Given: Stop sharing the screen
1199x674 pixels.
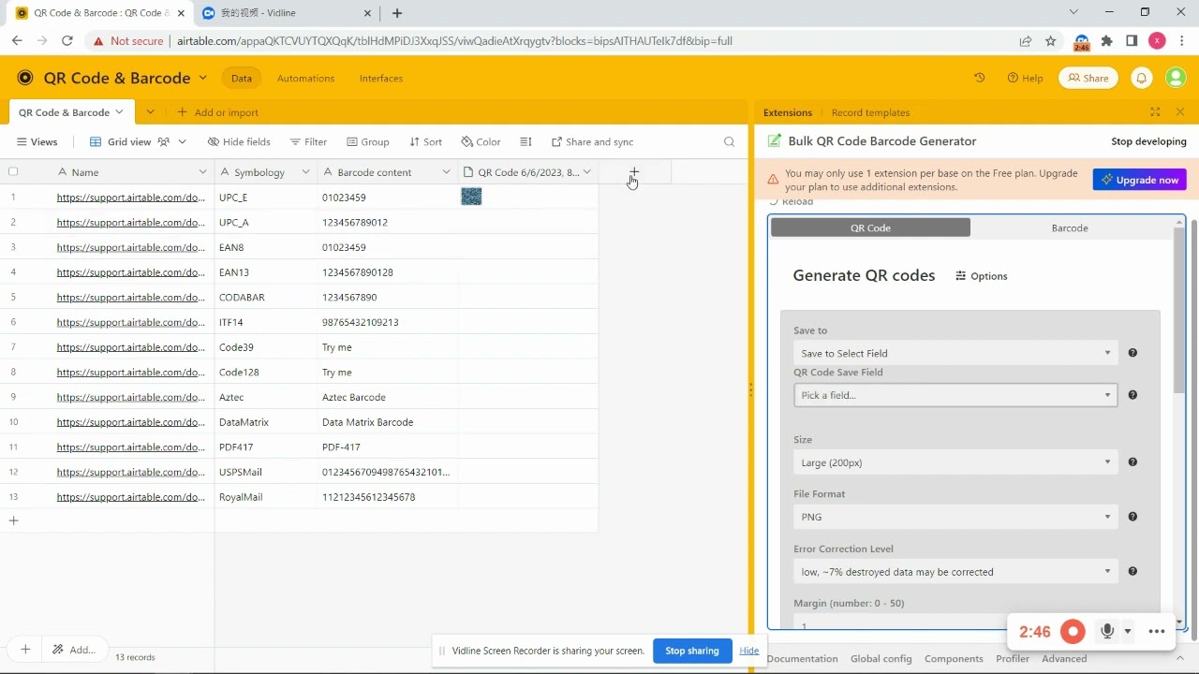Looking at the screenshot, I should tap(692, 651).
